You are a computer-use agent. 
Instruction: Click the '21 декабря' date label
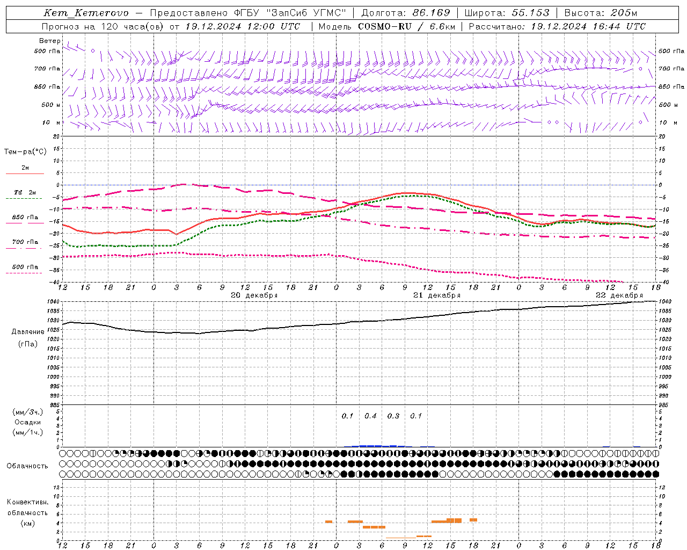tap(437, 295)
